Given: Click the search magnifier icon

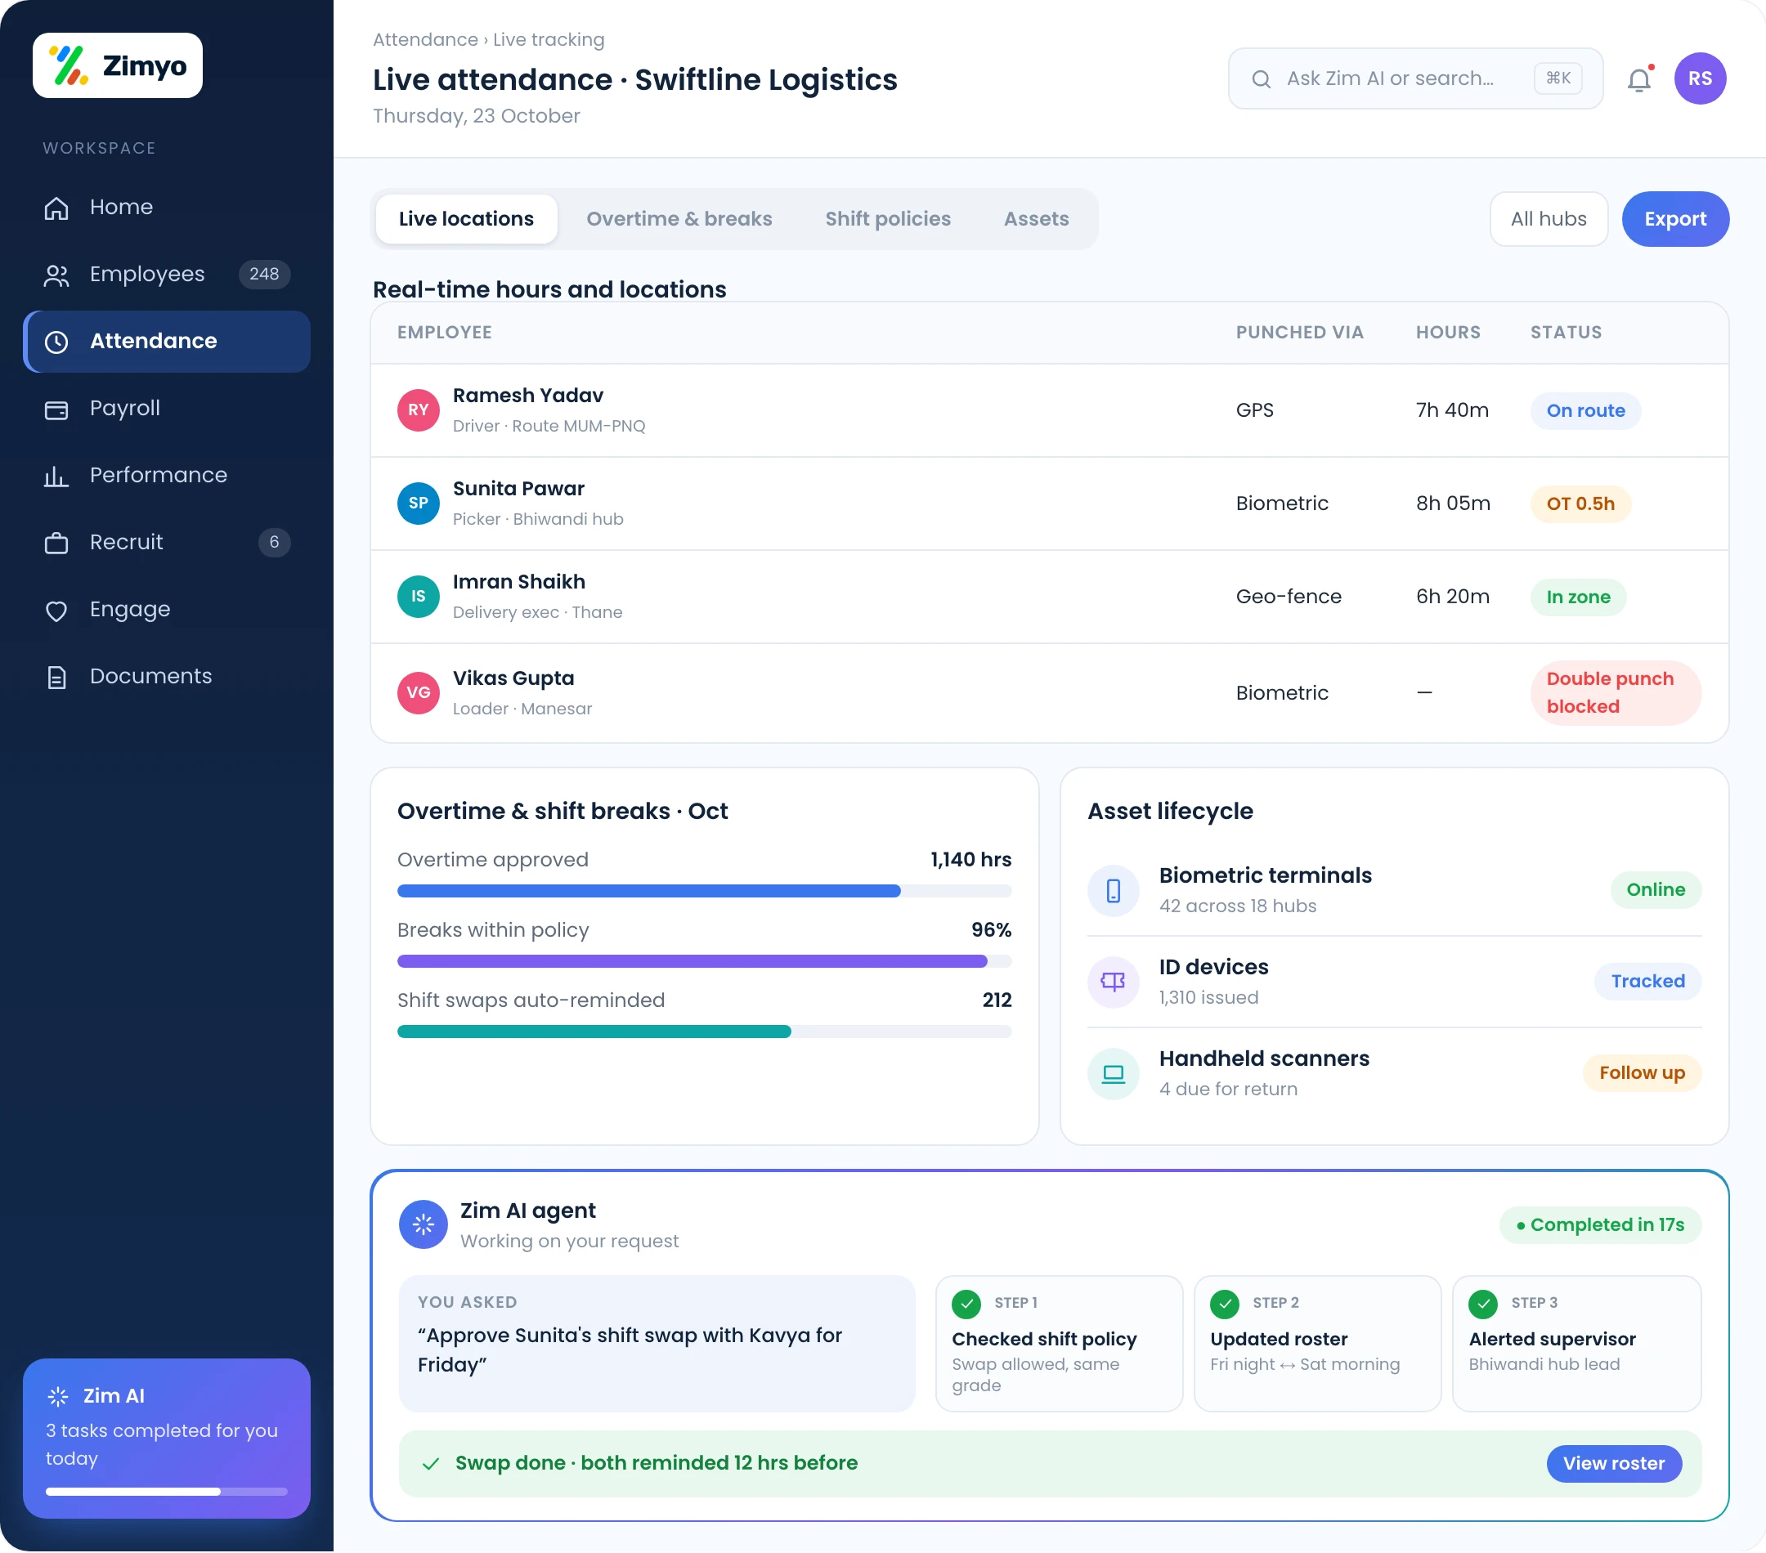Looking at the screenshot, I should (1261, 79).
